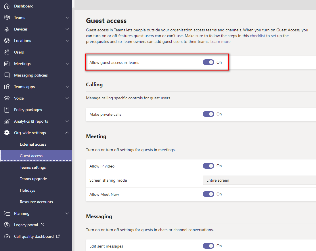The image size is (316, 251).
Task: Open Teams upgrade page
Action: [x=33, y=179]
